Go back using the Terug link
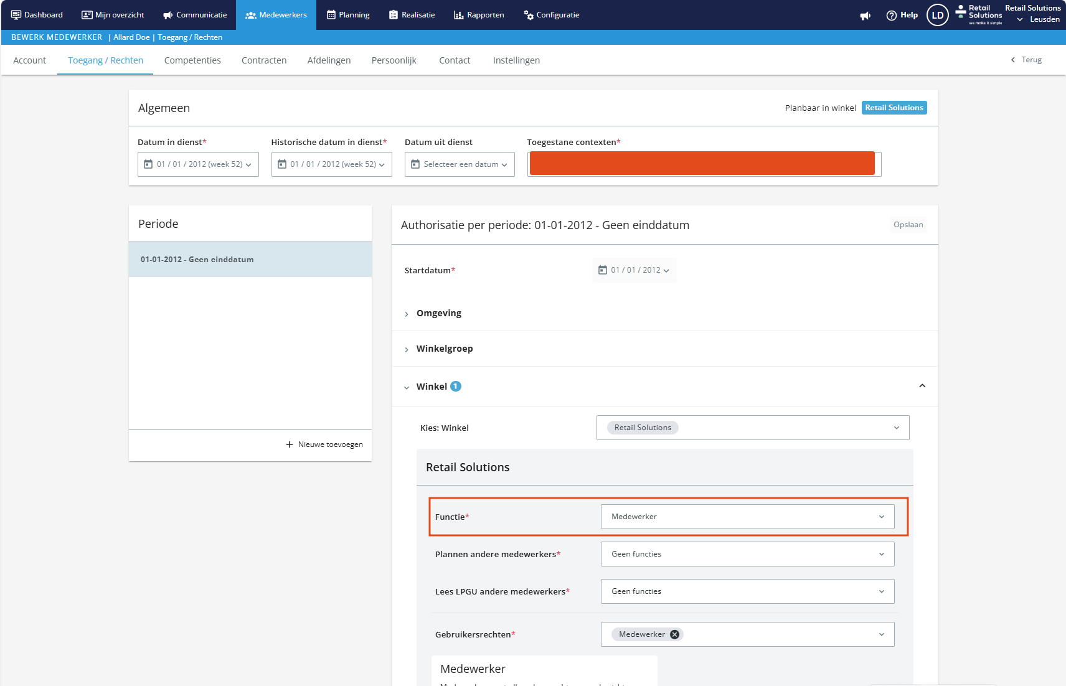 (1026, 60)
